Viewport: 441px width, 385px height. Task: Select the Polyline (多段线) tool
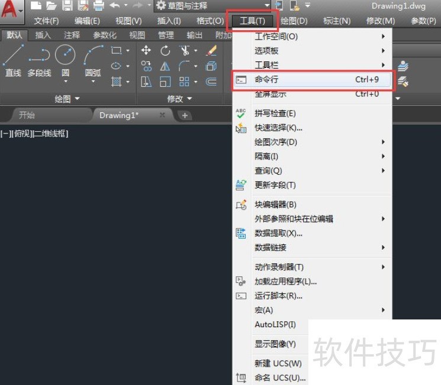[40, 61]
